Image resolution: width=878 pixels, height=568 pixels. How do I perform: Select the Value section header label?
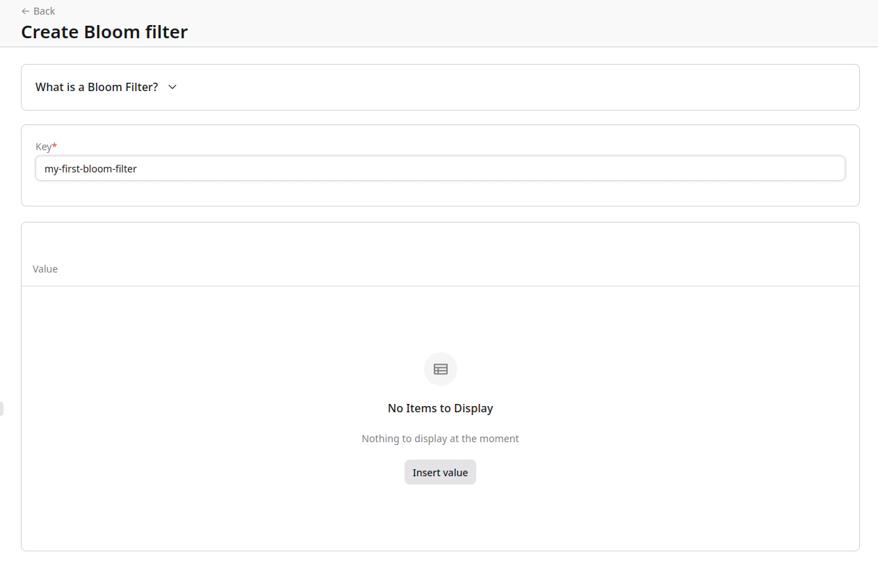click(44, 269)
